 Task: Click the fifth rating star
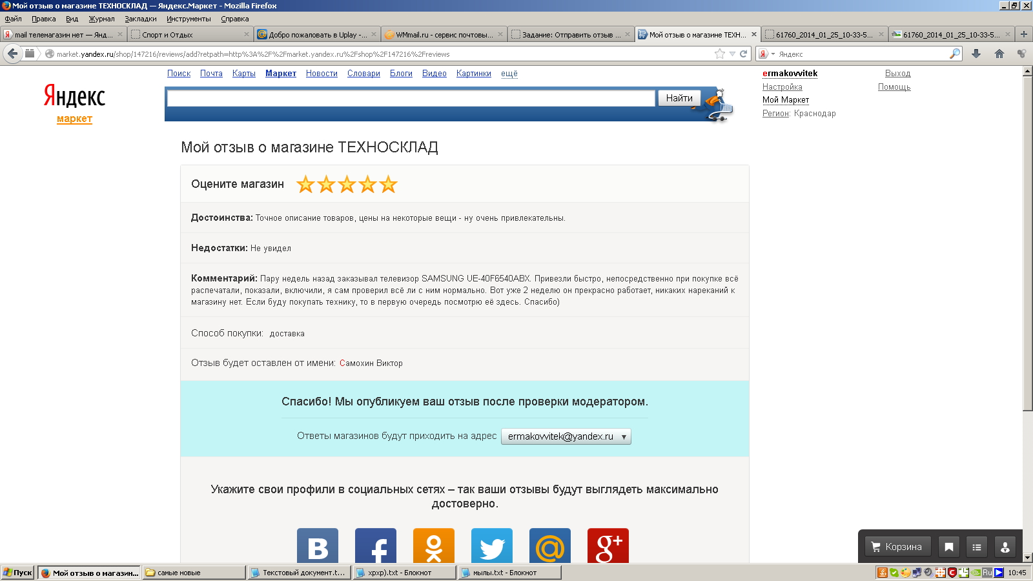coord(388,185)
